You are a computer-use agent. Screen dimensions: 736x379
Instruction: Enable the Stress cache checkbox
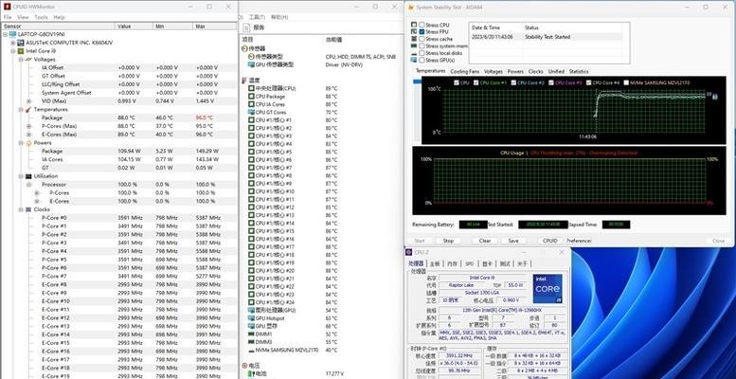(422, 39)
